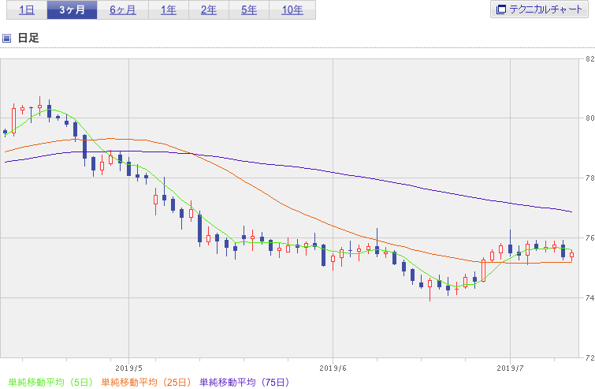Switch chart to the 1日 tab
Screen dimensions: 595x389
tap(27, 10)
